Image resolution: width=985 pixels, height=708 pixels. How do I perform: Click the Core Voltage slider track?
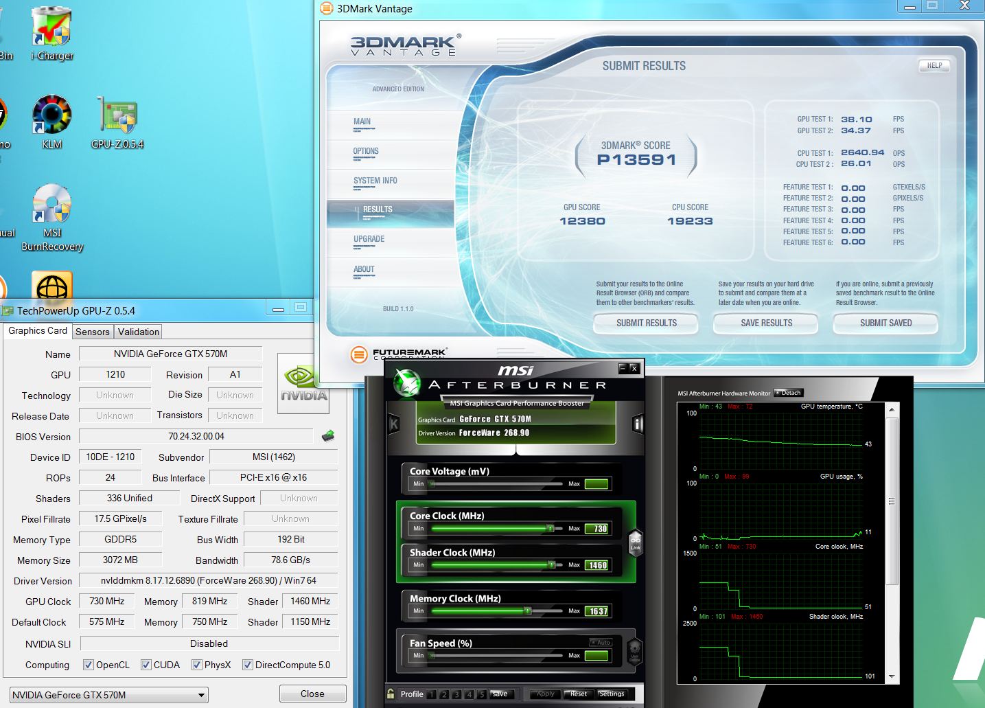tap(496, 483)
